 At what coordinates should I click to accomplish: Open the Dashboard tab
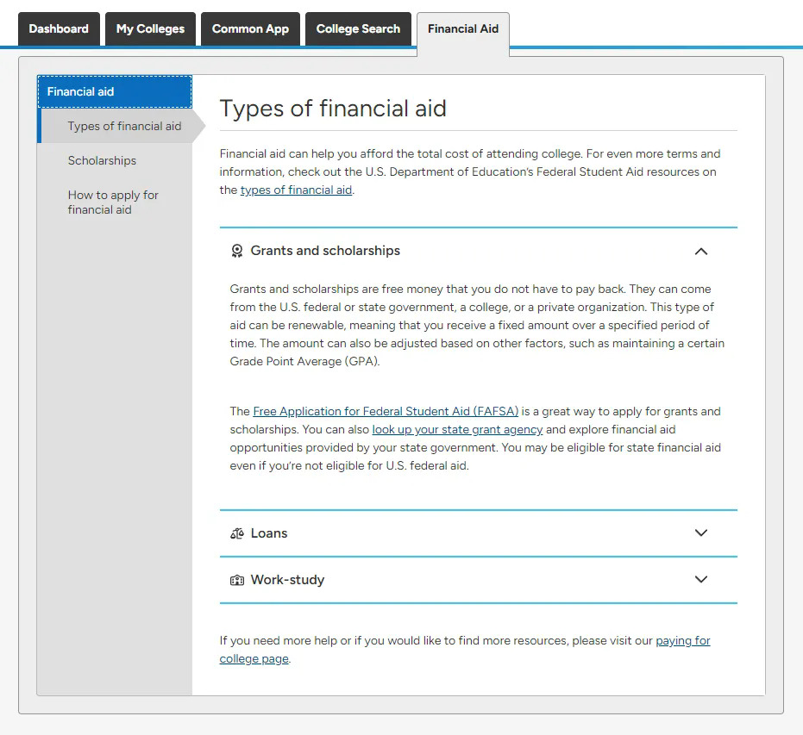click(59, 29)
